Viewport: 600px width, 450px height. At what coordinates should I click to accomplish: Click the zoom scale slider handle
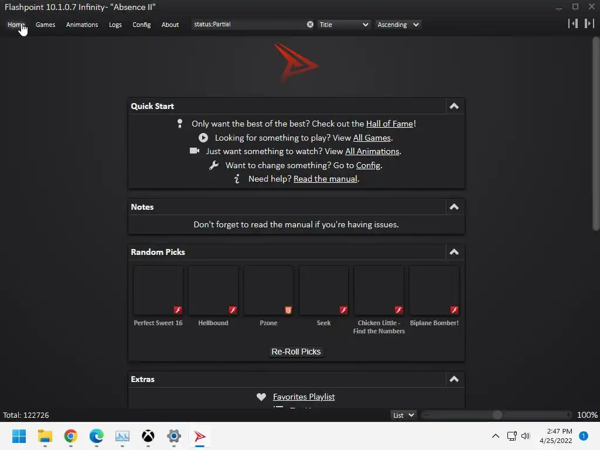pos(497,415)
